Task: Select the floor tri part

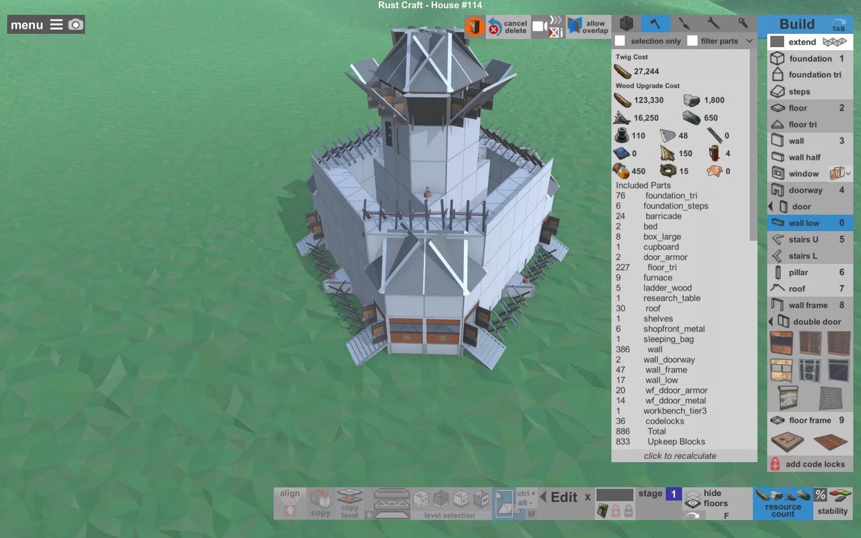Action: [x=810, y=125]
